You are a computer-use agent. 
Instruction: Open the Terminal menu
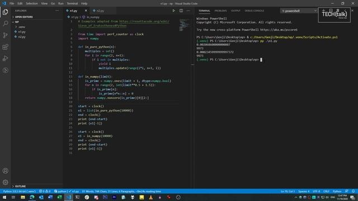click(x=72, y=3)
